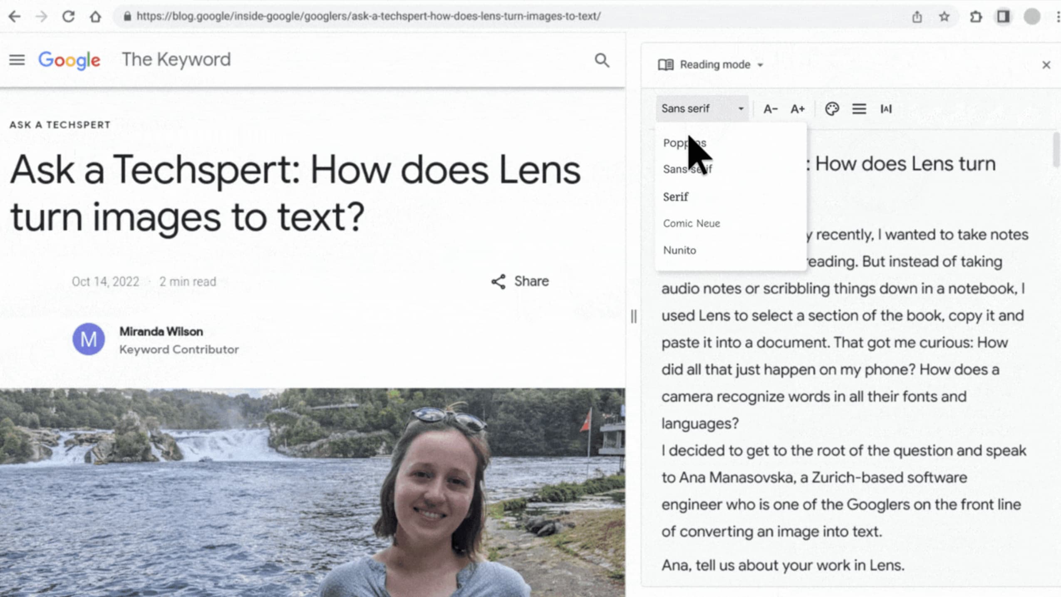
Task: Pick the Nunito font option
Action: pyautogui.click(x=679, y=250)
